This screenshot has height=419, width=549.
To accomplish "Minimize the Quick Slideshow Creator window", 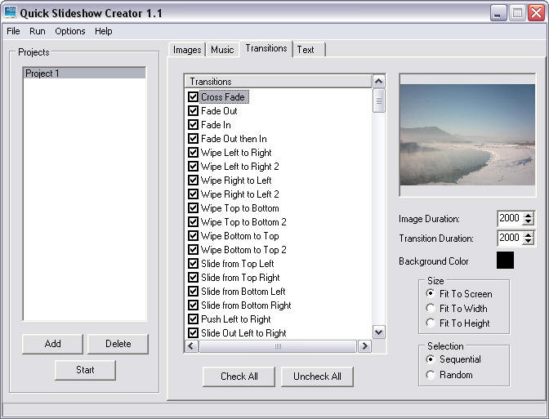I will tap(498, 13).
